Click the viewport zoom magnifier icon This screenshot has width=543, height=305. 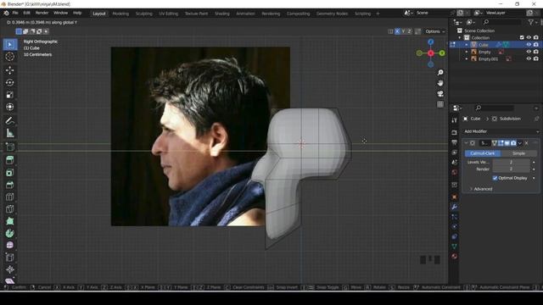(x=440, y=73)
